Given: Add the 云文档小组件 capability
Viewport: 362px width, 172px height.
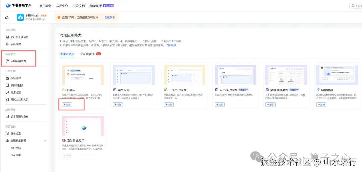Looking at the screenshot, I should click(x=220, y=105).
